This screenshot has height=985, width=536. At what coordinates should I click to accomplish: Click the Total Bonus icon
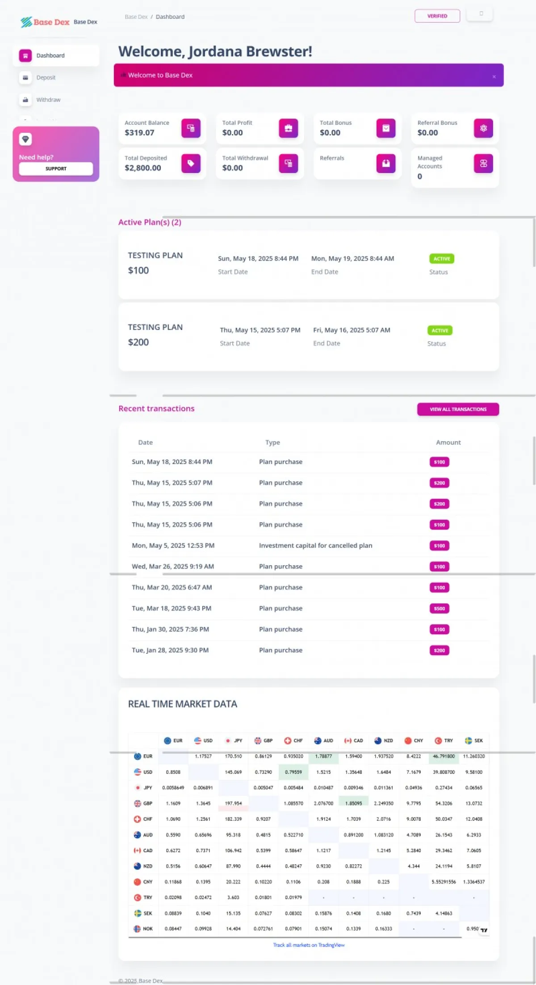(x=386, y=128)
